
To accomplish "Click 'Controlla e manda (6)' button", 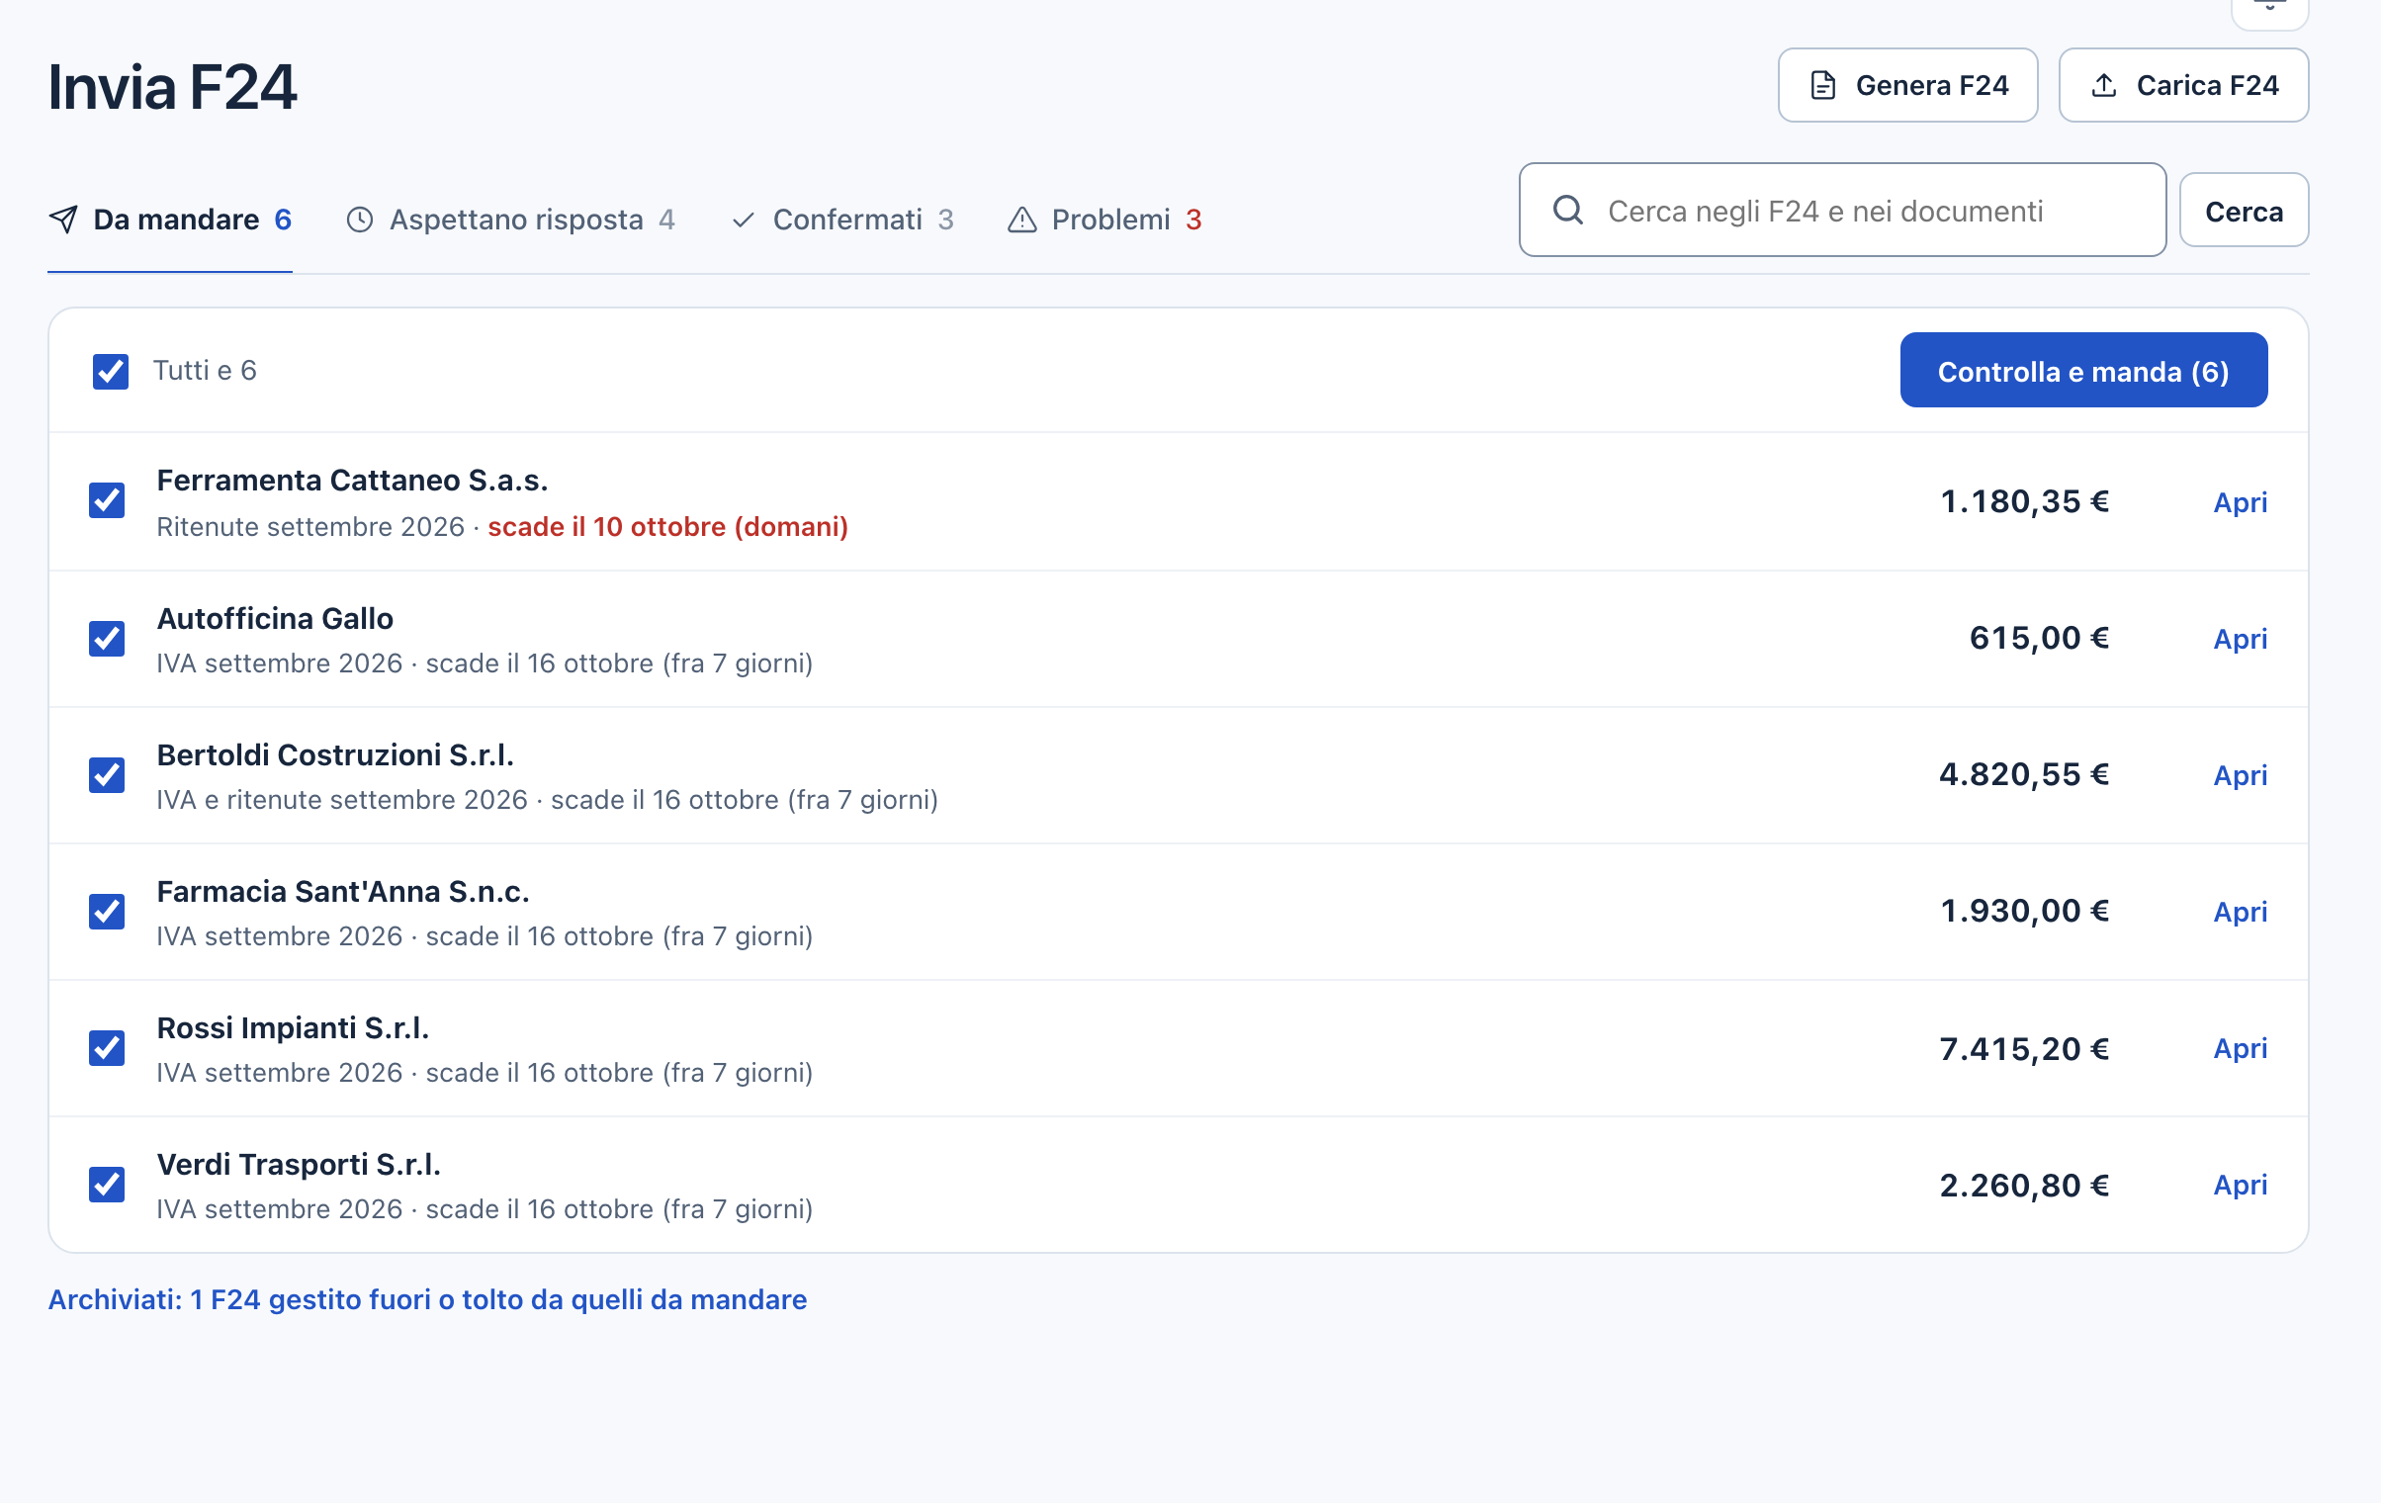I will [x=2083, y=371].
